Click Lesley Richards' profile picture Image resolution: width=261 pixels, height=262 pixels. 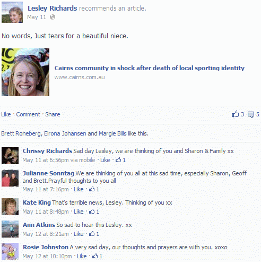coord(12,12)
